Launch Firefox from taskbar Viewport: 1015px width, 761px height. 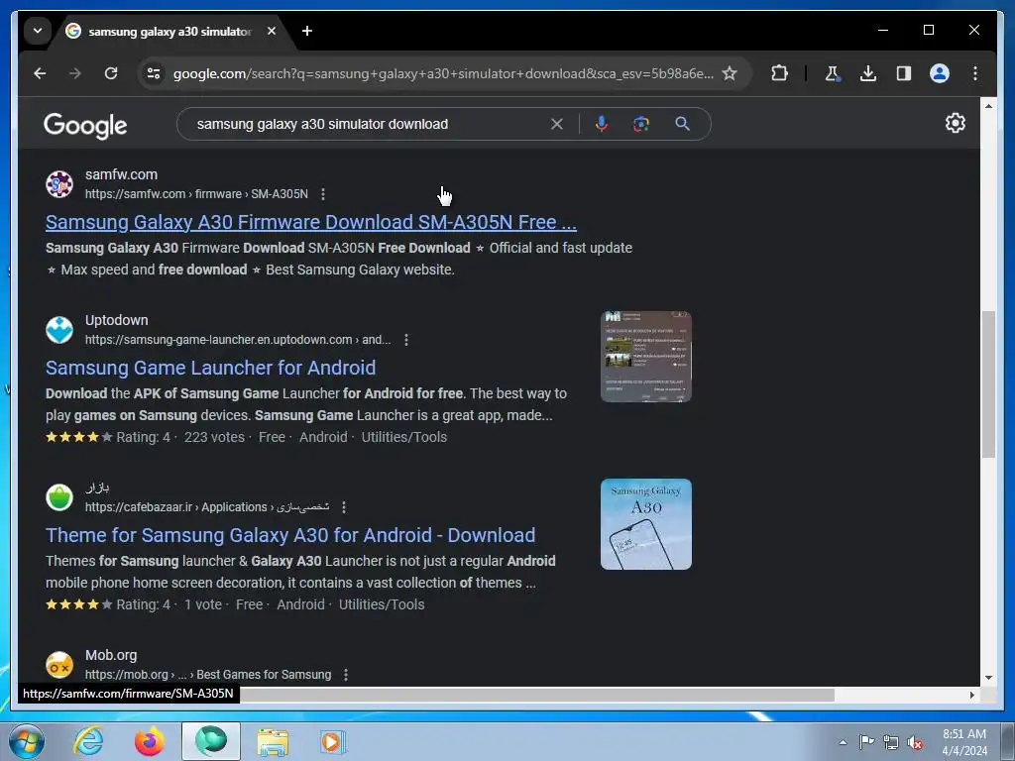tap(150, 741)
